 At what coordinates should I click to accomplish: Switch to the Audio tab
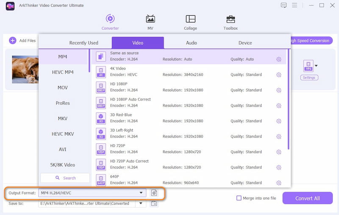click(x=192, y=43)
